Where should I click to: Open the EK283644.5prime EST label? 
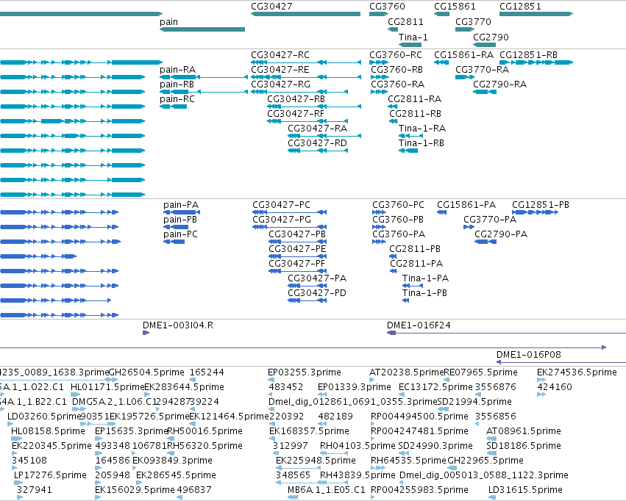[184, 387]
